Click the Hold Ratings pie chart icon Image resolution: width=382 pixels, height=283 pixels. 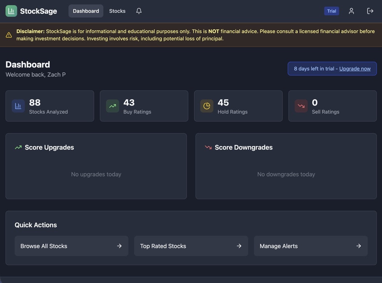(207, 106)
